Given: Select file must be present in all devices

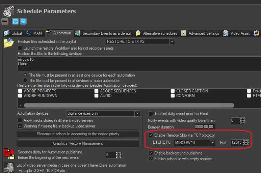Looking at the screenshot, I should point(25,81).
